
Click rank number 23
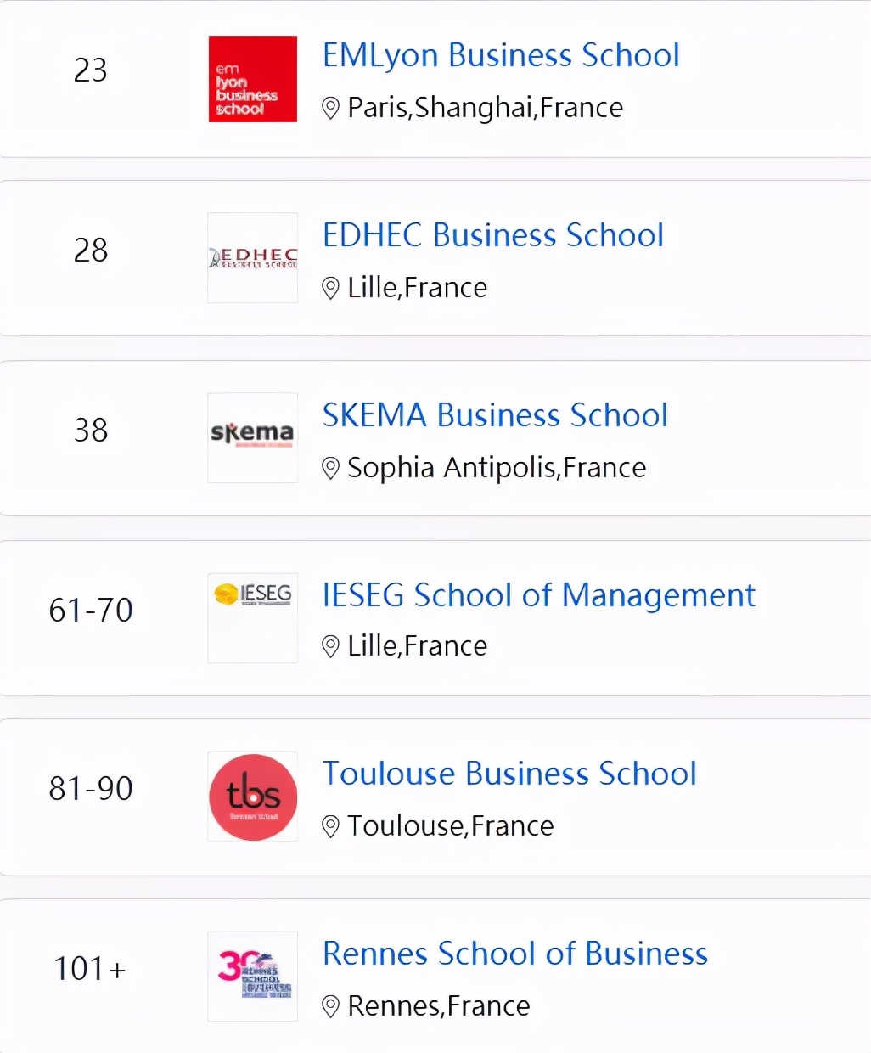[x=91, y=70]
